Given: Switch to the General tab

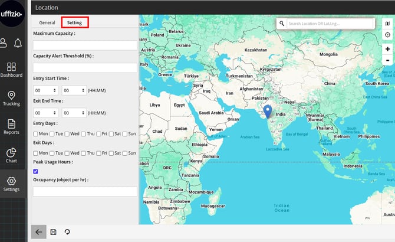Looking at the screenshot, I should [47, 22].
